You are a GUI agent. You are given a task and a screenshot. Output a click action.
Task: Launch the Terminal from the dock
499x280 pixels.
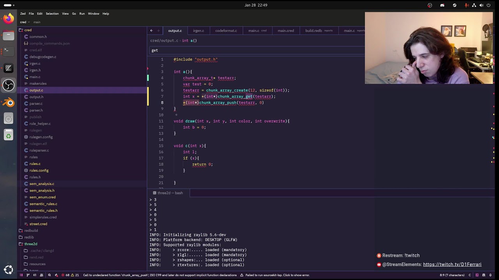[x=8, y=51]
